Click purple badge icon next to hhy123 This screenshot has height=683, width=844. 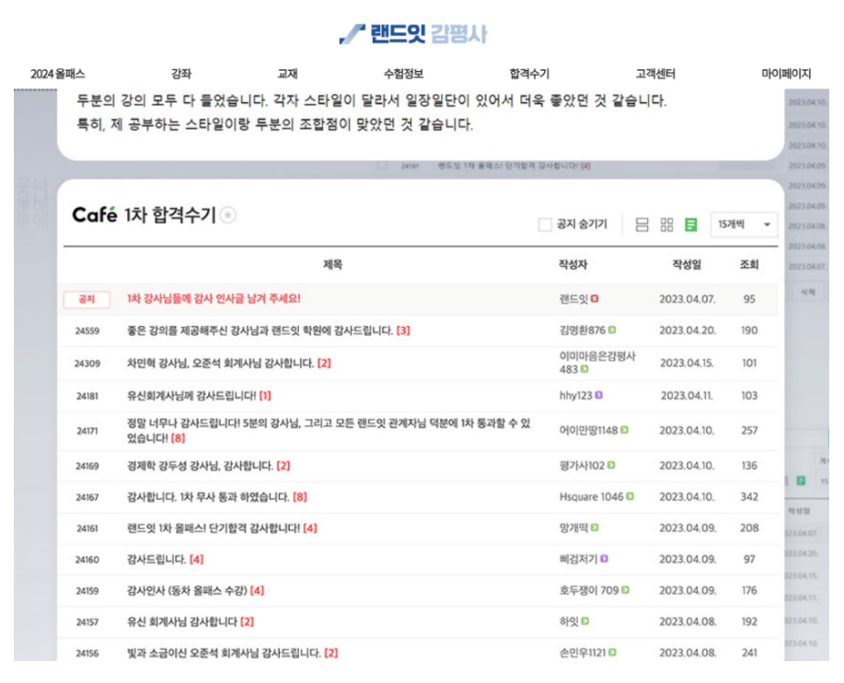click(x=598, y=396)
